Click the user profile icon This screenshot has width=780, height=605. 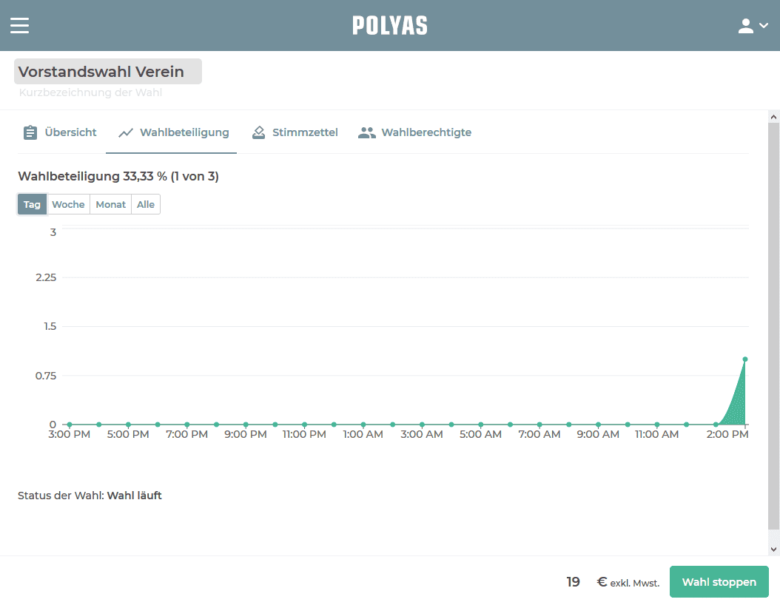point(745,26)
